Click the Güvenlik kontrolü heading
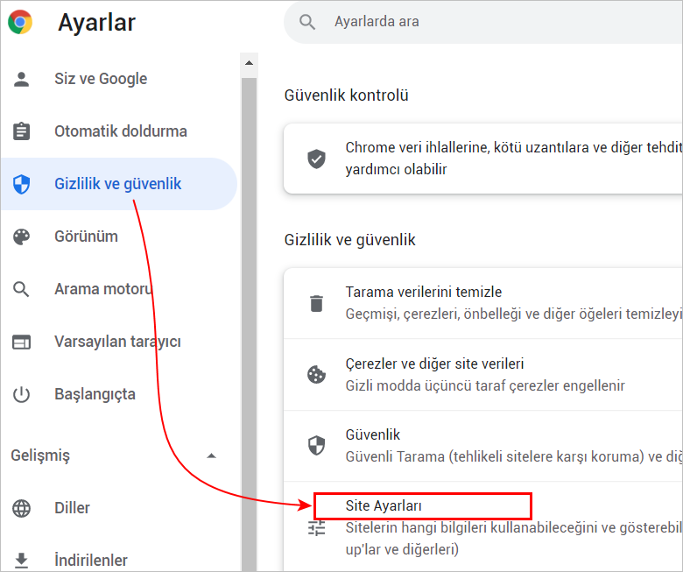Viewport: 683px width, 572px height. pos(346,95)
